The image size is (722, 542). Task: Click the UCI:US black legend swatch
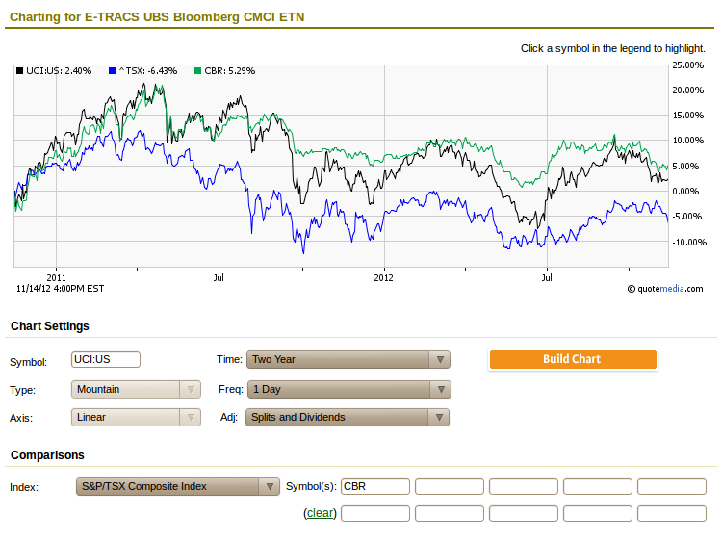(19, 71)
